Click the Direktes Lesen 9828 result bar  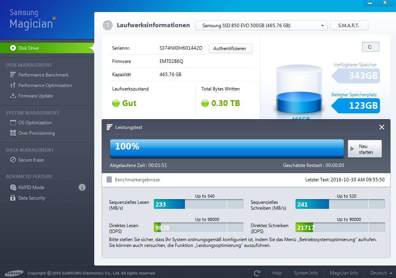(x=199, y=228)
